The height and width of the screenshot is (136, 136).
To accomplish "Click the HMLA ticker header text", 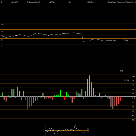I will click(x=91, y=2).
